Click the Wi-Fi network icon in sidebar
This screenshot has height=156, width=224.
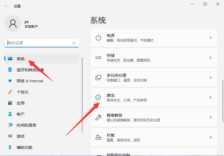(x=10, y=81)
